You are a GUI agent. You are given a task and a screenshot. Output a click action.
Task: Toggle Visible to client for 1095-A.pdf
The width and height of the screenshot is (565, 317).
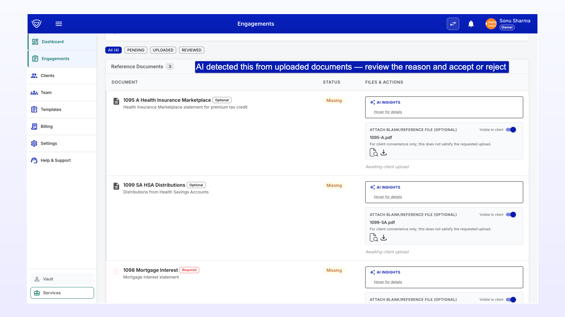511,130
